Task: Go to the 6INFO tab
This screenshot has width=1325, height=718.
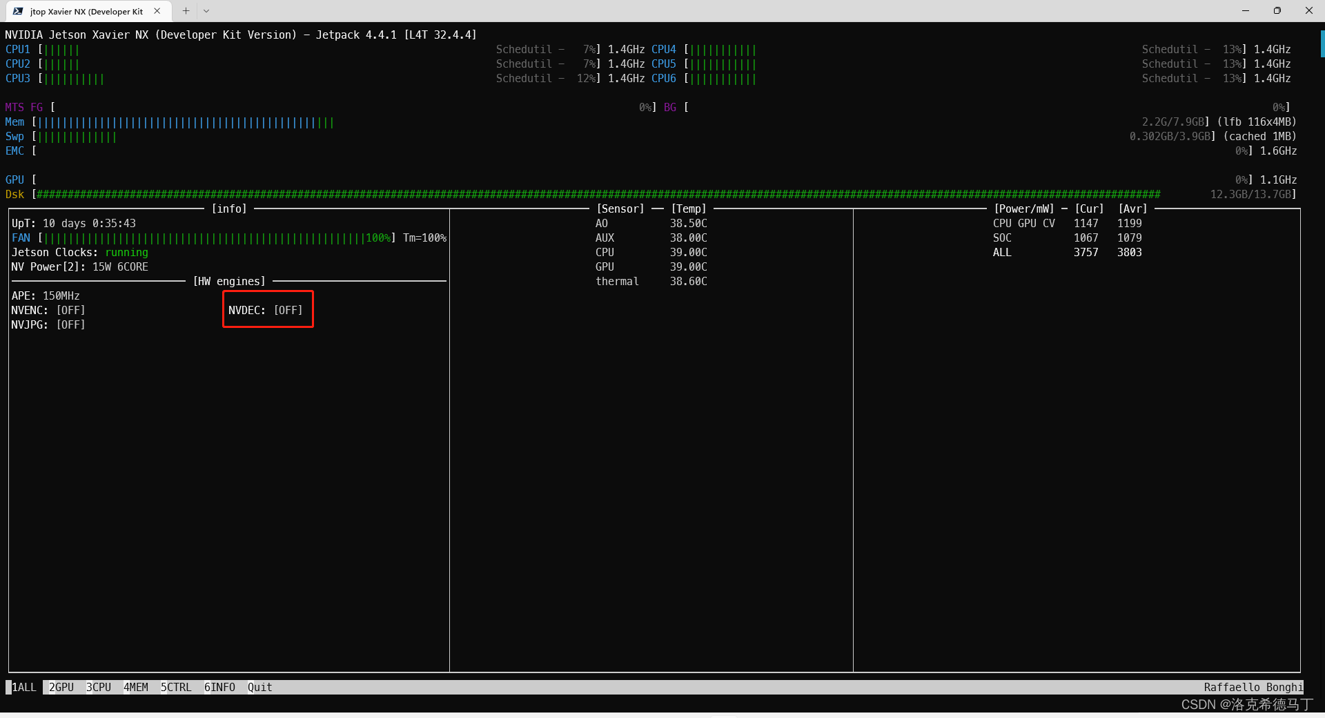Action: (219, 688)
